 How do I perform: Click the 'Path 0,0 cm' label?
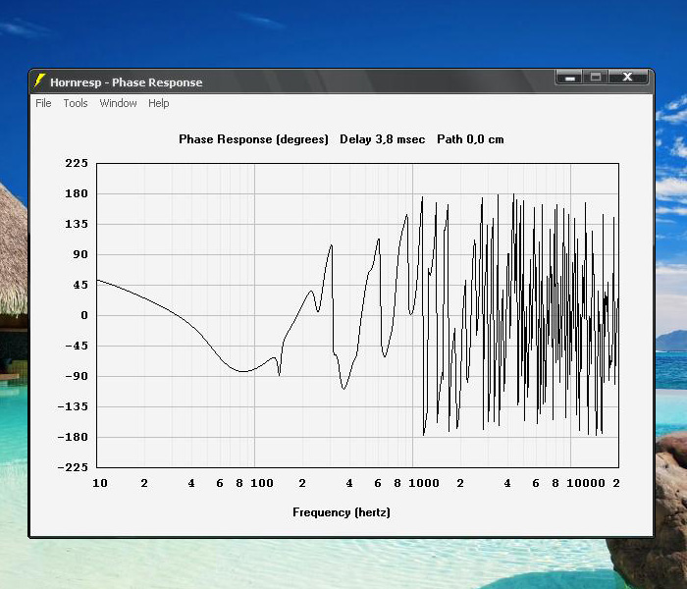(470, 139)
